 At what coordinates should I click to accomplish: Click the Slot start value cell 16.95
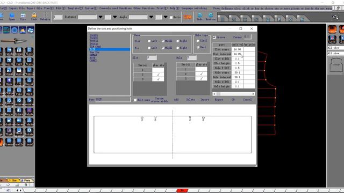238,49
